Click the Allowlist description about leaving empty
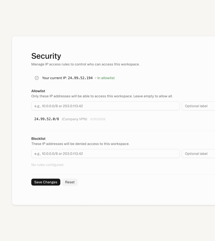This screenshot has width=215, height=241. point(102,96)
